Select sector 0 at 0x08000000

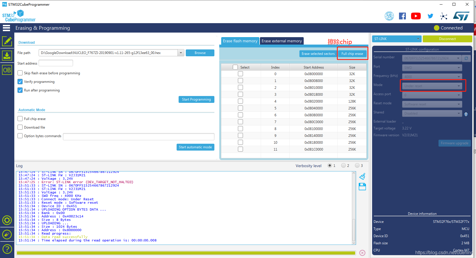pyautogui.click(x=240, y=74)
